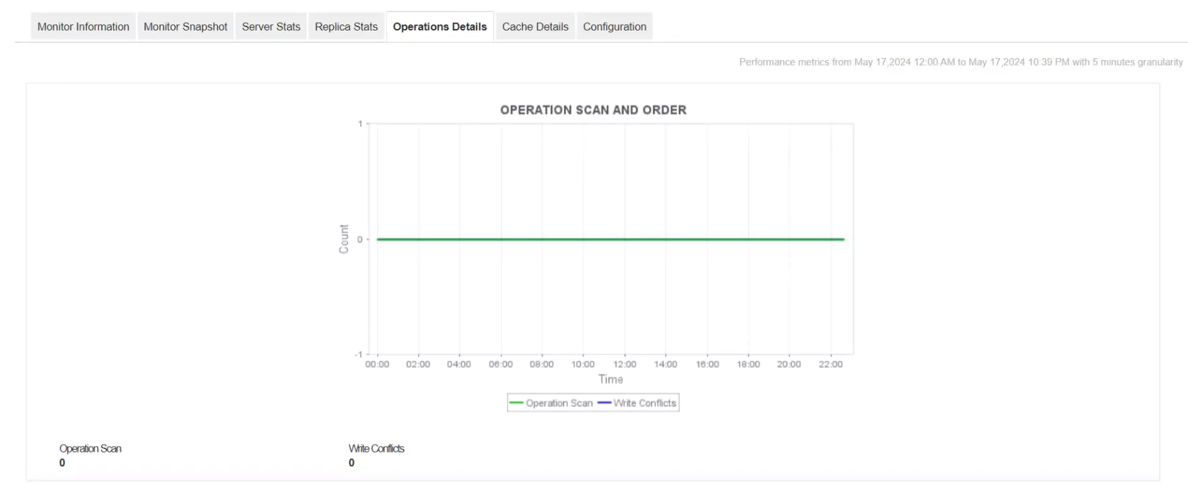The image size is (1188, 493).
Task: View the Cache Details tab
Action: 535,27
